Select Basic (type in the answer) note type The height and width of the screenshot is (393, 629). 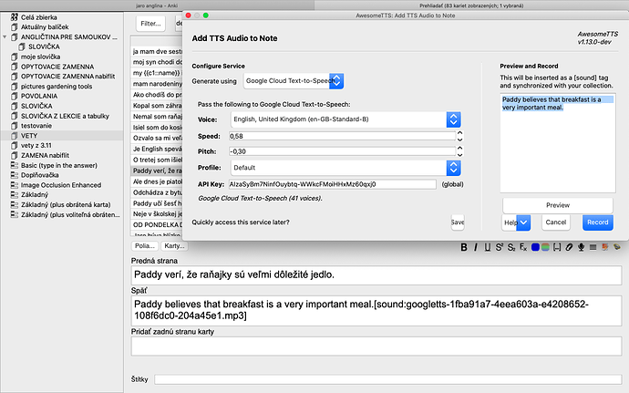(x=58, y=165)
